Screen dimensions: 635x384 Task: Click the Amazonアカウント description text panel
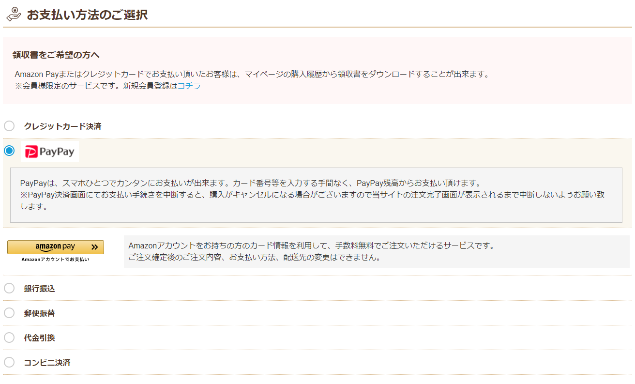click(377, 252)
